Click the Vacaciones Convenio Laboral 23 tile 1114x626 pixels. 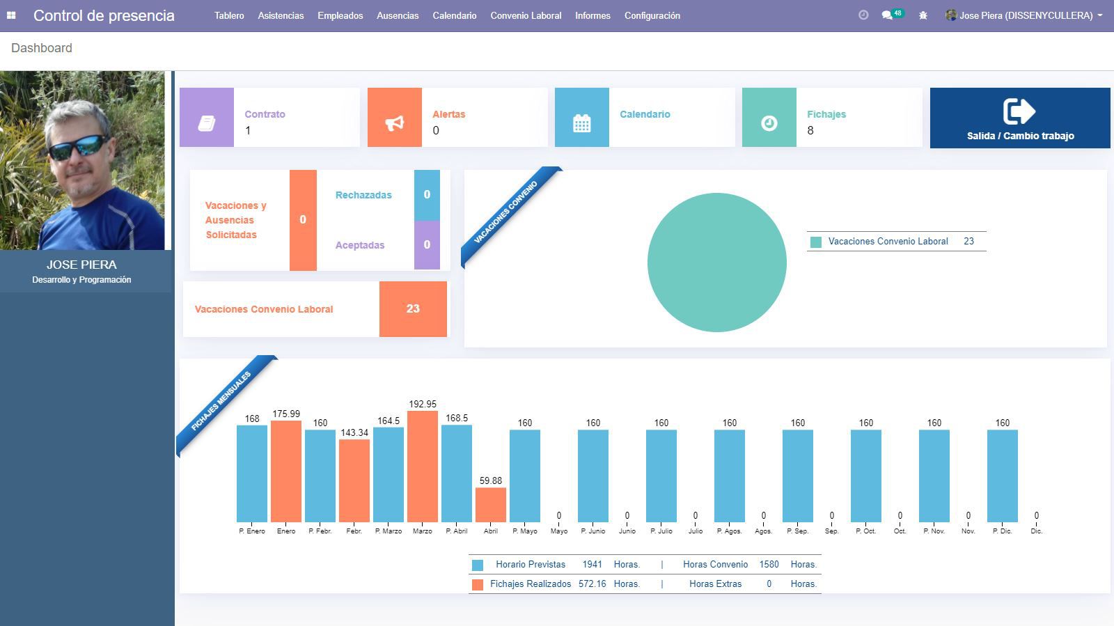click(413, 309)
